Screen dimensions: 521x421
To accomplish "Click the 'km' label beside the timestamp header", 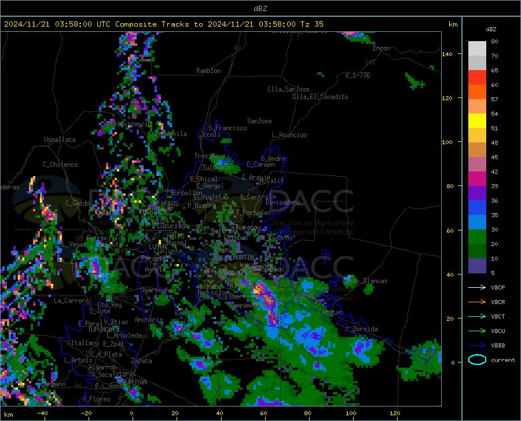I will [x=453, y=24].
